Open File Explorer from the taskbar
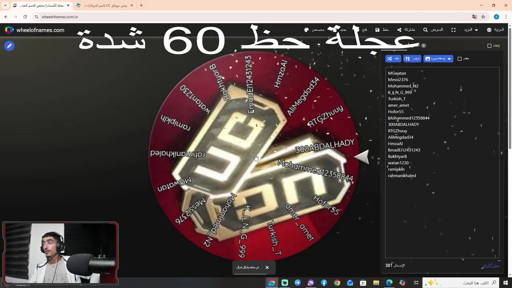Screen dimensions: 512x288 tap(376, 283)
